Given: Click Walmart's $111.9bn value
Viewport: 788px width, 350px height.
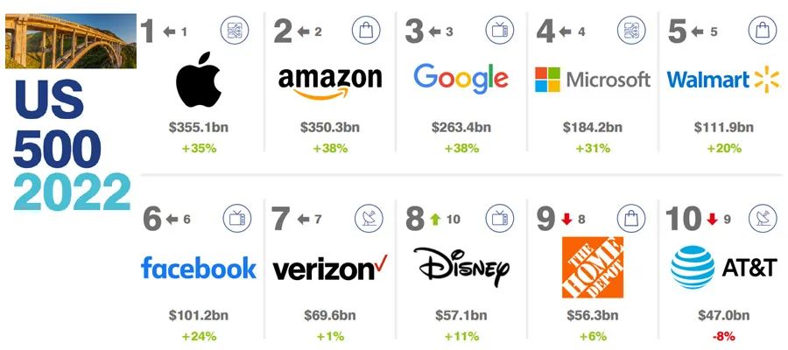Looking at the screenshot, I should 723,128.
